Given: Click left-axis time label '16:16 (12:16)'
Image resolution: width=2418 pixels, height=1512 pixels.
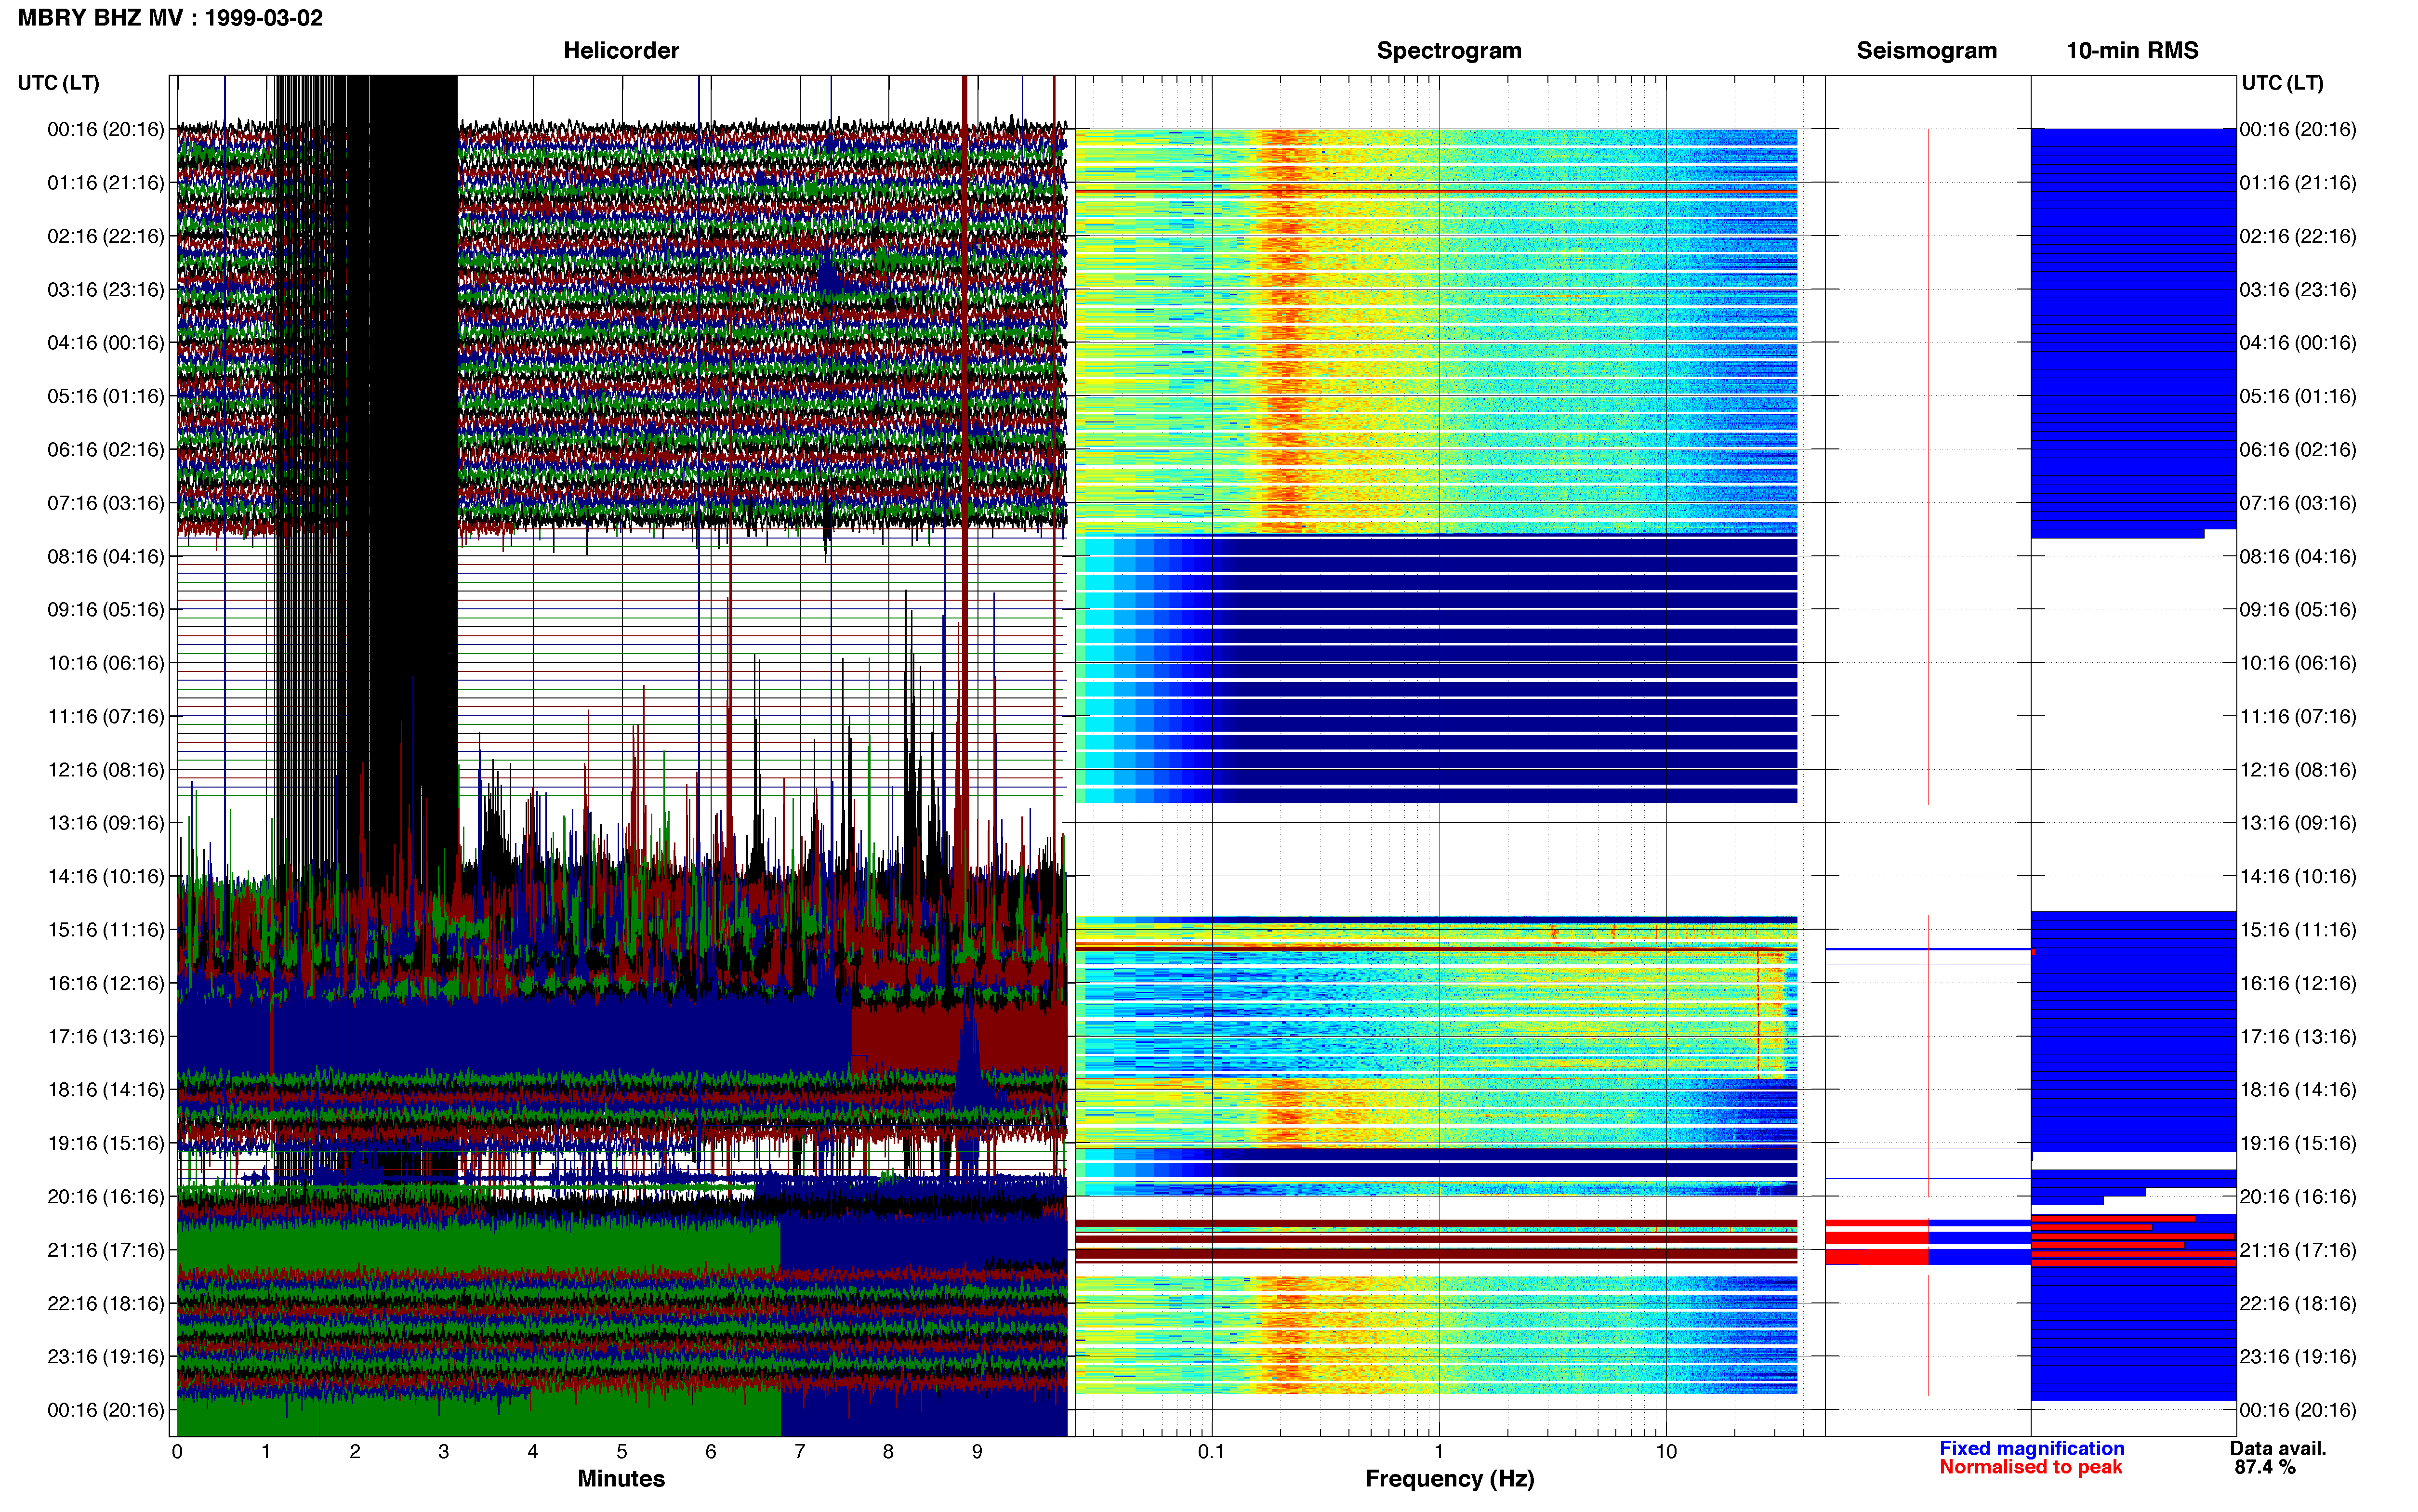Looking at the screenshot, I should pos(106,983).
